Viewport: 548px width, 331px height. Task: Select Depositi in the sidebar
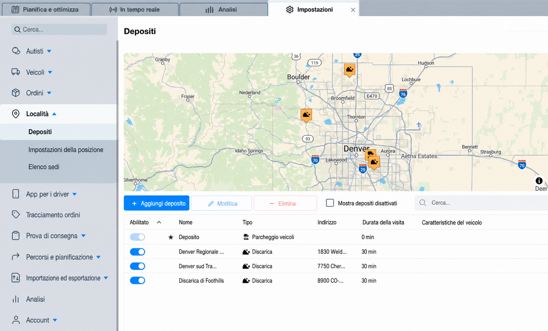(40, 132)
